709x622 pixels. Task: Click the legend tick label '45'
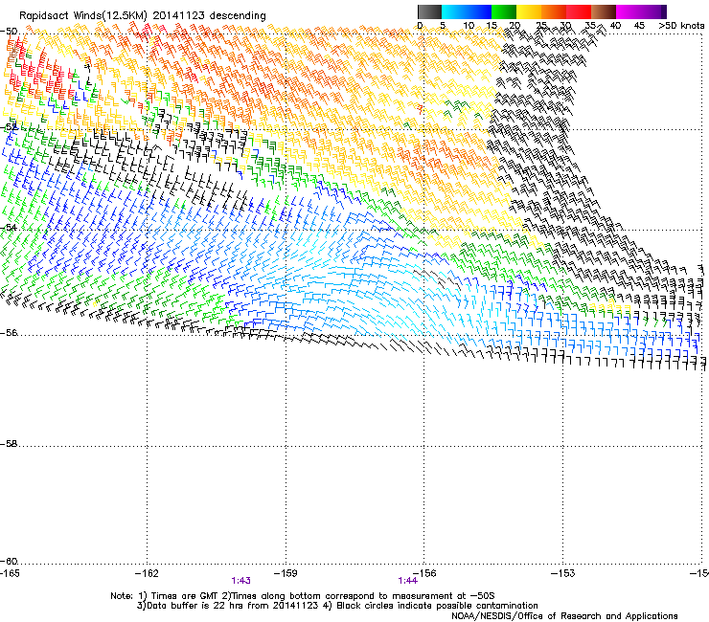[639, 26]
